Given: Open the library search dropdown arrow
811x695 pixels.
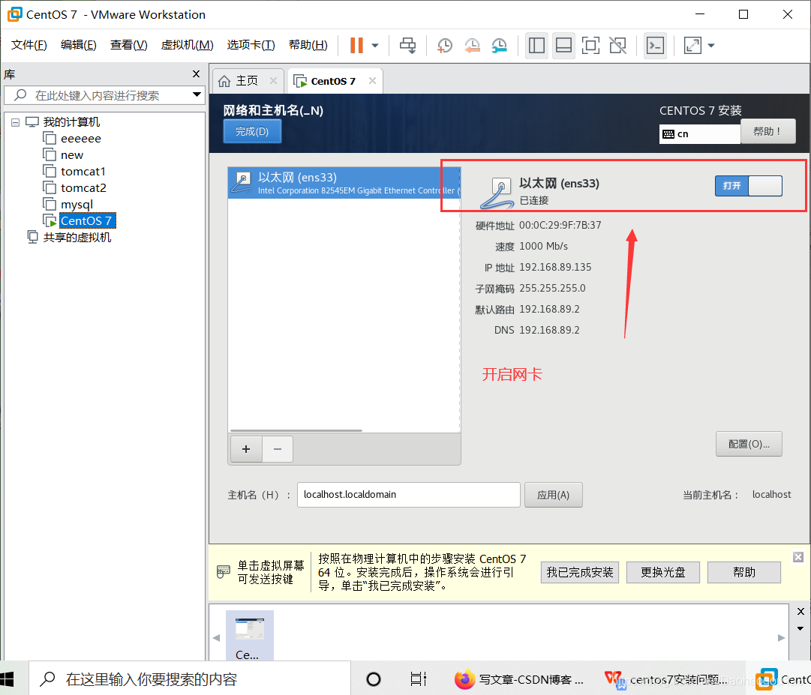Looking at the screenshot, I should 197,94.
